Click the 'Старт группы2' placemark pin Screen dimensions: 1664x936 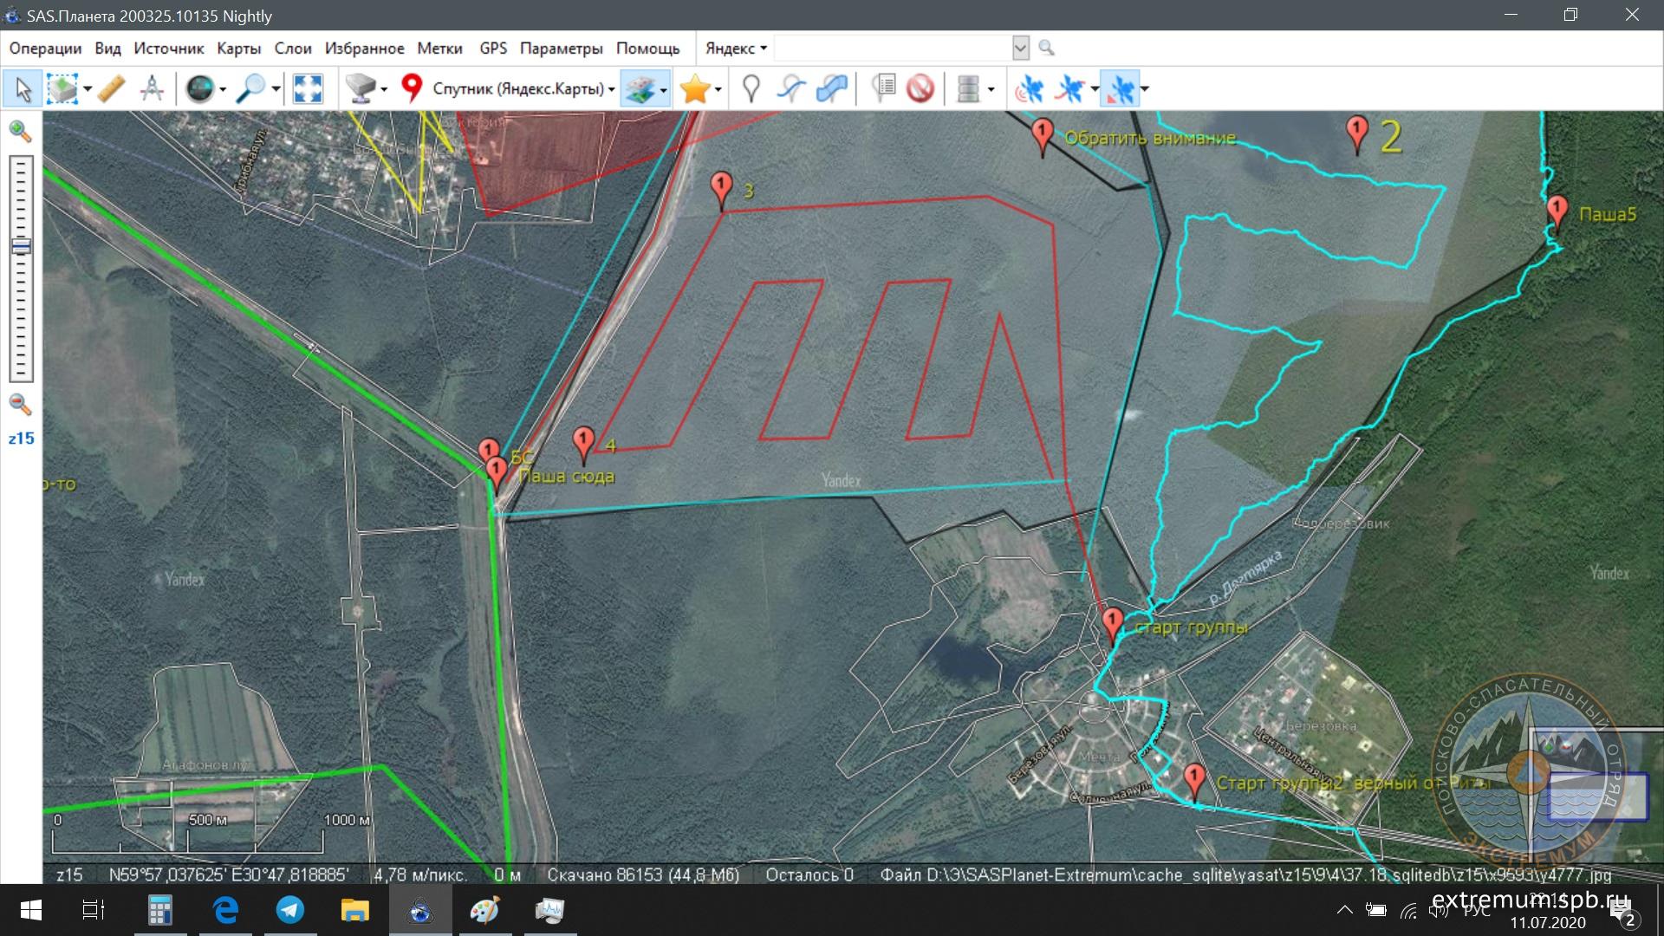coord(1194,782)
